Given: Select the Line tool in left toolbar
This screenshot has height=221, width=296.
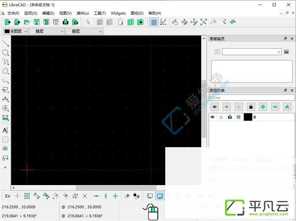Looking at the screenshot, I should point(5,43).
